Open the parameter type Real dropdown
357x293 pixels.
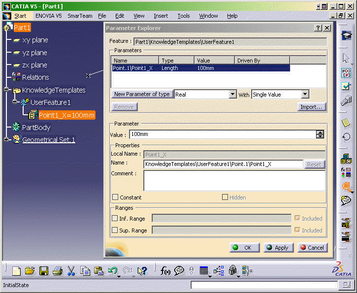(x=232, y=94)
